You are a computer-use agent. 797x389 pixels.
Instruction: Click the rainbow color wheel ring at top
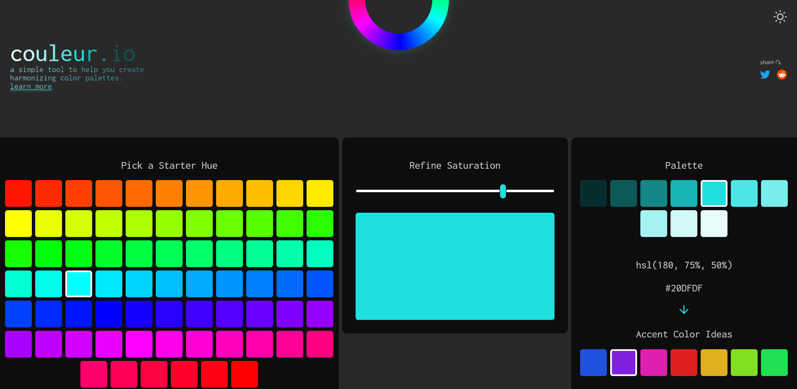[399, 41]
